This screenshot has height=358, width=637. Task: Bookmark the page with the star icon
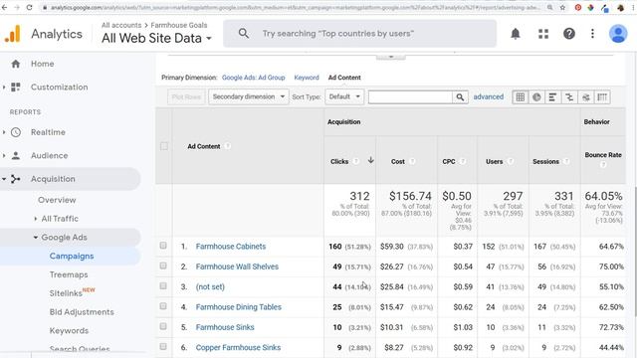(562, 7)
